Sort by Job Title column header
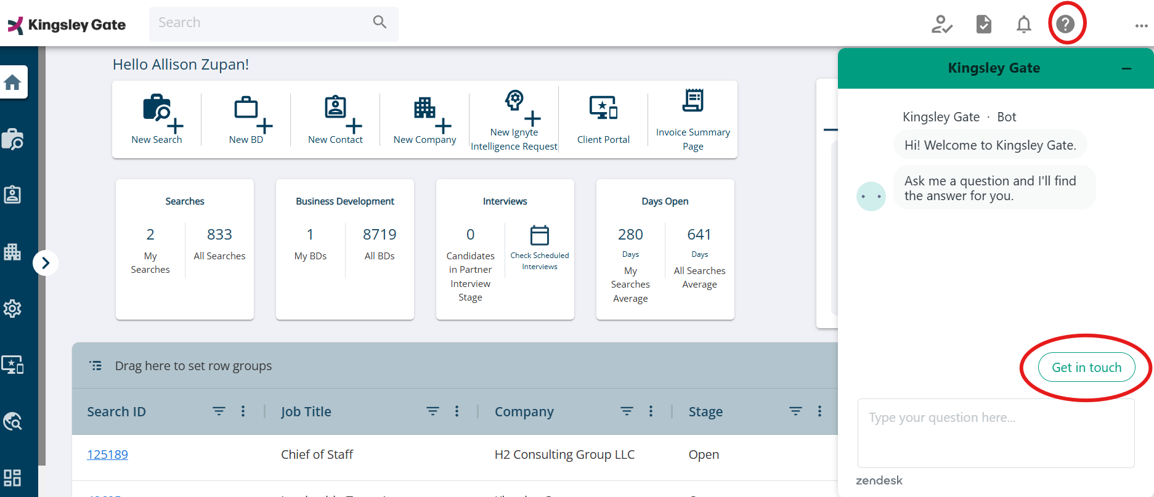This screenshot has width=1154, height=497. pyautogui.click(x=306, y=411)
